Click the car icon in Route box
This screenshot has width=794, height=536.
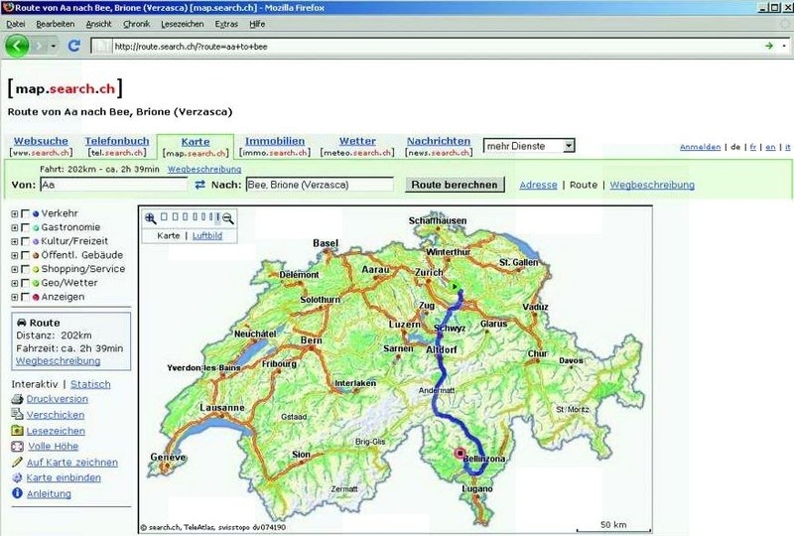(x=21, y=323)
